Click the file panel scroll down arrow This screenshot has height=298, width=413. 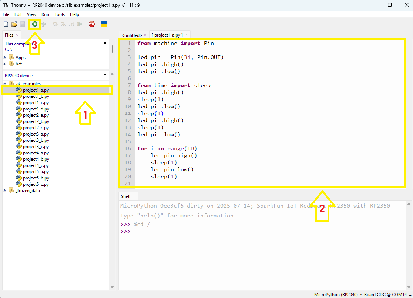(x=113, y=287)
